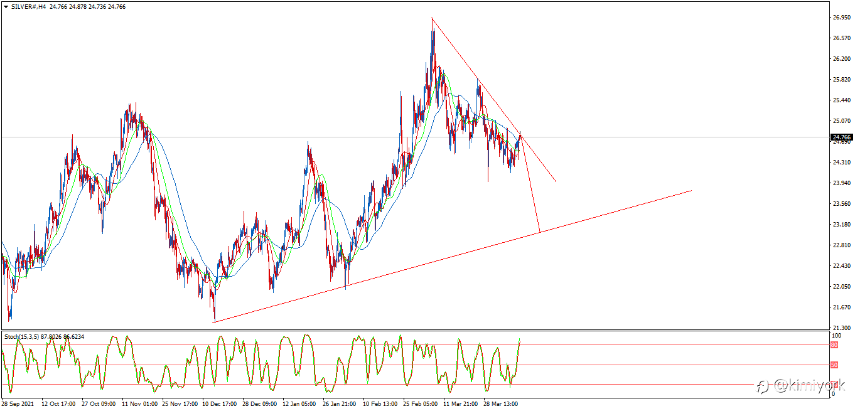The height and width of the screenshot is (411, 855).
Task: Click time axis label 25 Feb 05:00
Action: click(x=421, y=404)
